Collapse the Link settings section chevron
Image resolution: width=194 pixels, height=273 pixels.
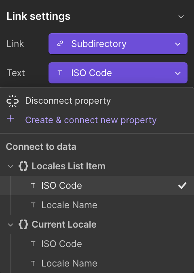point(181,17)
